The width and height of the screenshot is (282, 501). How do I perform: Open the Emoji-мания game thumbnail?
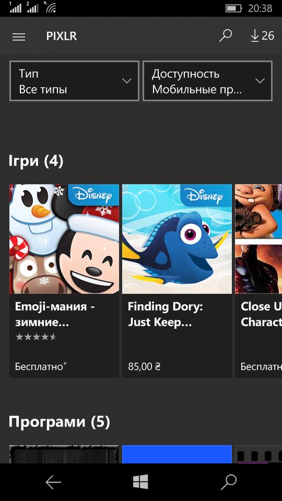64,239
